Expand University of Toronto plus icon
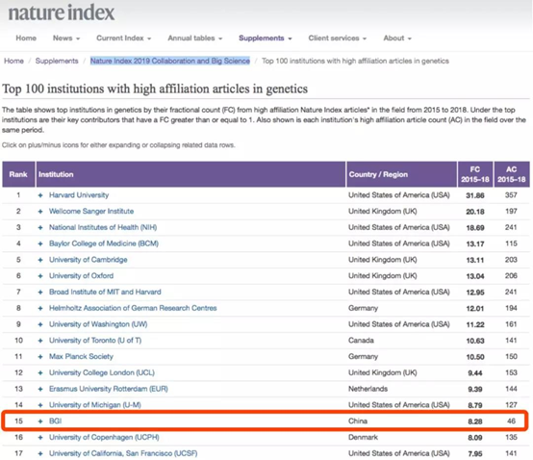This screenshot has width=533, height=460. click(x=40, y=341)
